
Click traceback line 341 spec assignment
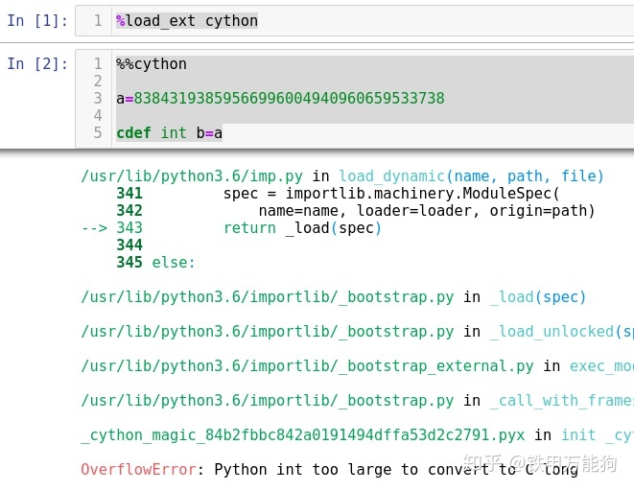(x=391, y=194)
